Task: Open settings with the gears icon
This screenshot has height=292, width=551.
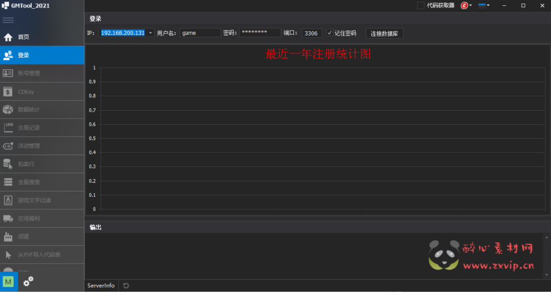Action: [28, 281]
